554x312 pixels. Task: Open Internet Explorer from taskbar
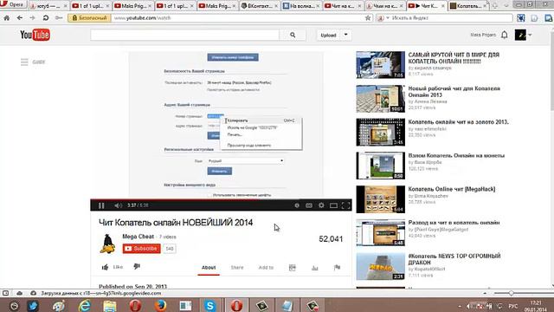pyautogui.click(x=85, y=305)
